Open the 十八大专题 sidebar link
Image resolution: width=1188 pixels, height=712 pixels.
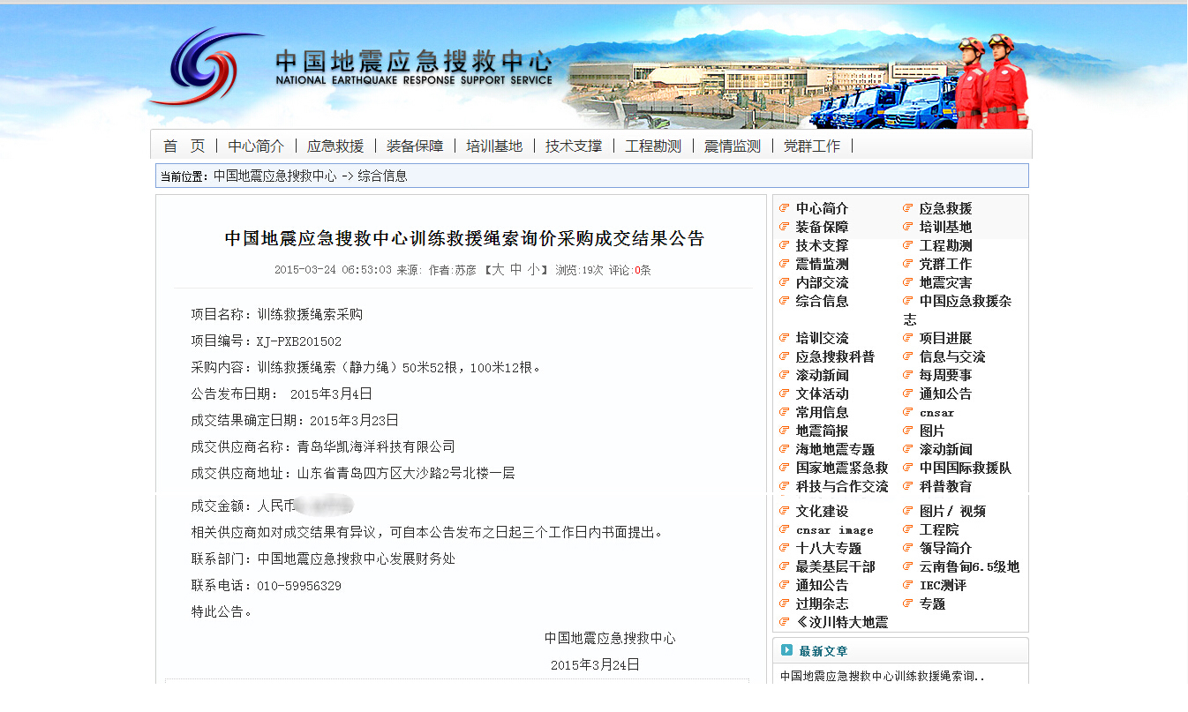coord(828,548)
